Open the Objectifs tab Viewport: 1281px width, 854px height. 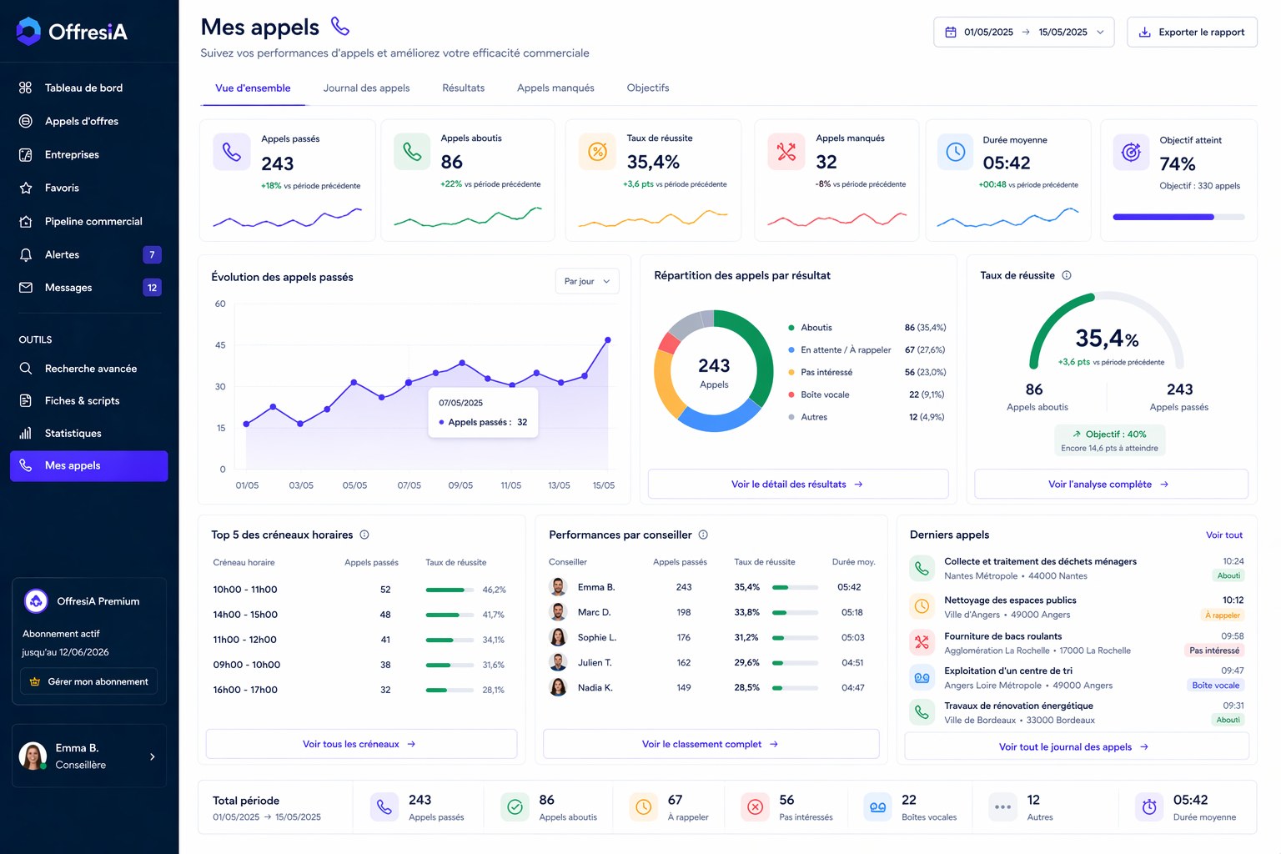tap(648, 88)
